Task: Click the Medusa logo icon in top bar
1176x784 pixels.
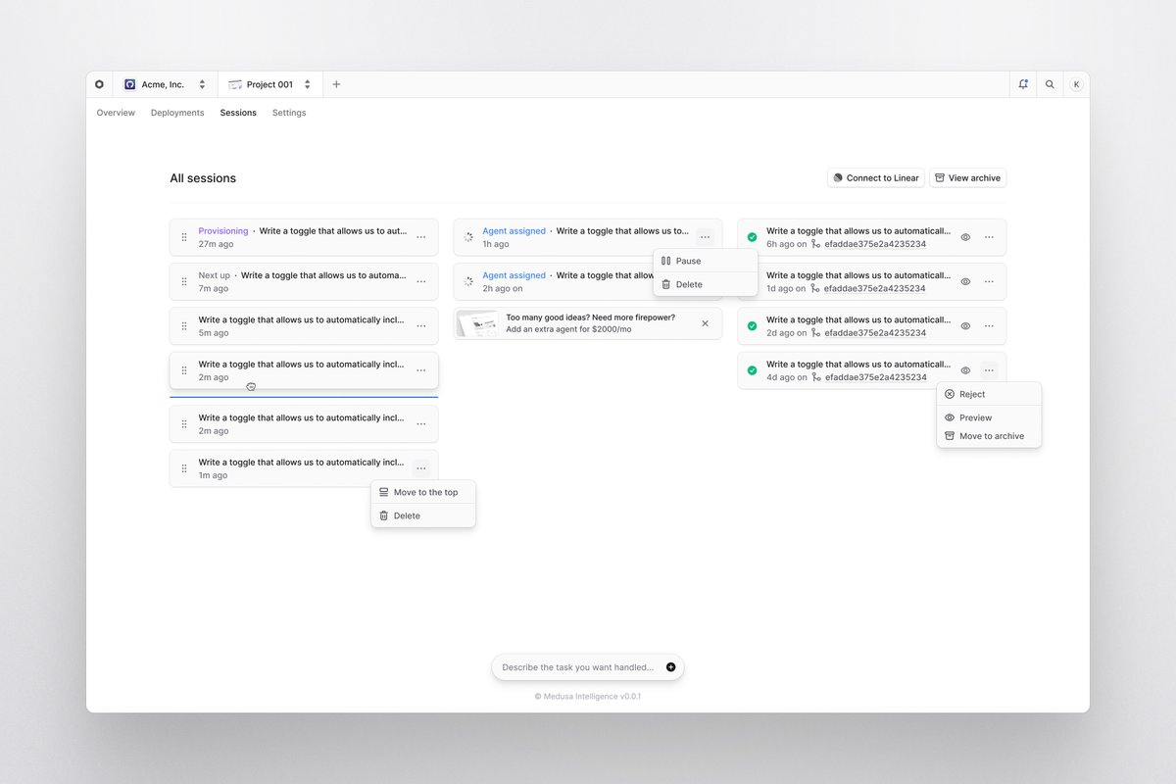Action: (x=99, y=84)
